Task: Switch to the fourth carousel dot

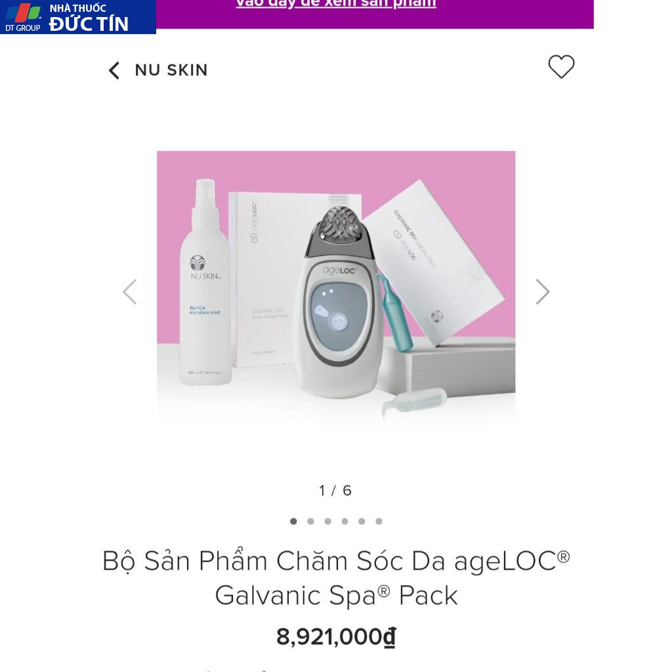Action: coord(345,522)
